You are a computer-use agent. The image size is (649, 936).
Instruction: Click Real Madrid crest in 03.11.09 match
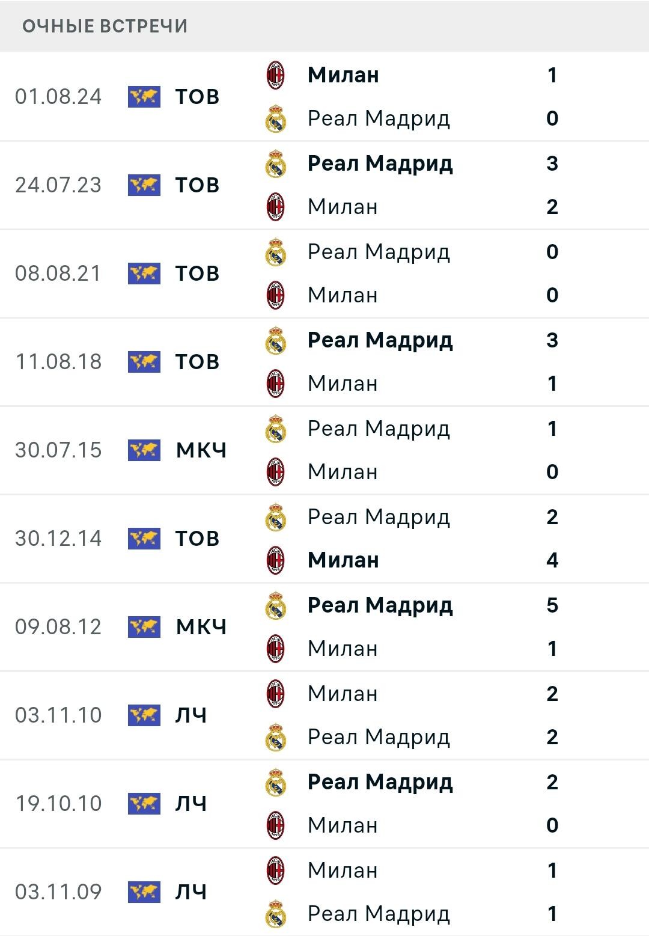coord(276,914)
